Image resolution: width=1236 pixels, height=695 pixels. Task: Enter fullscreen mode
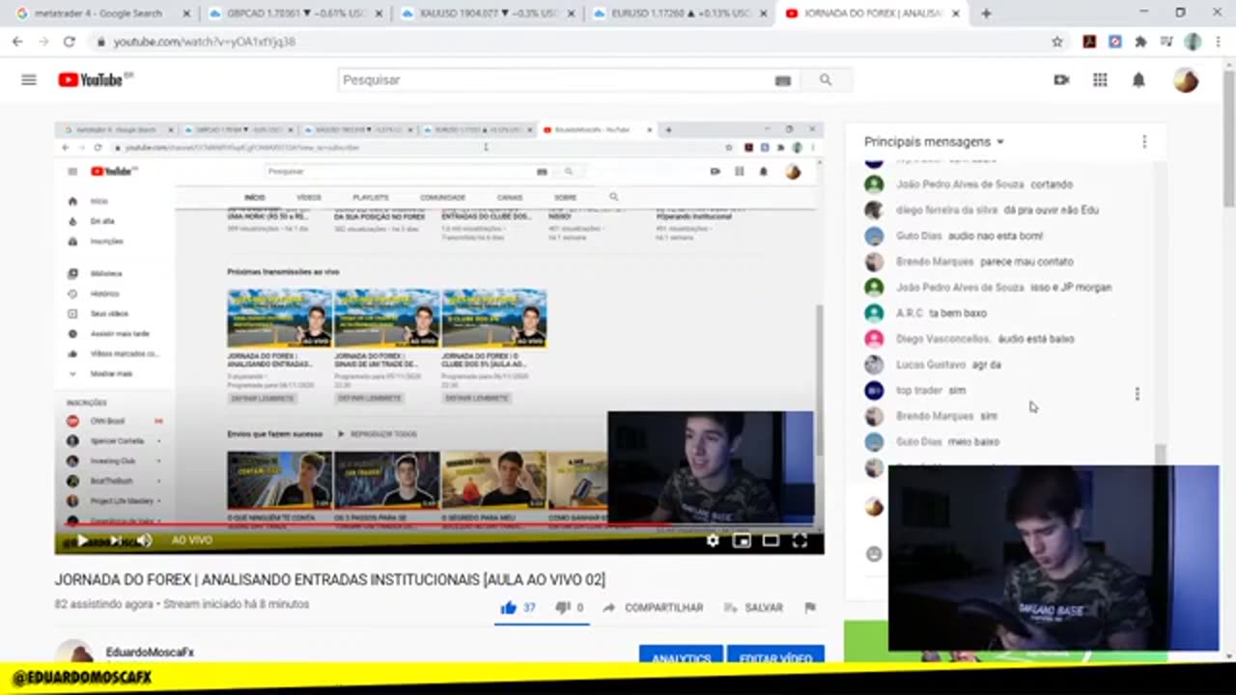[x=800, y=541]
